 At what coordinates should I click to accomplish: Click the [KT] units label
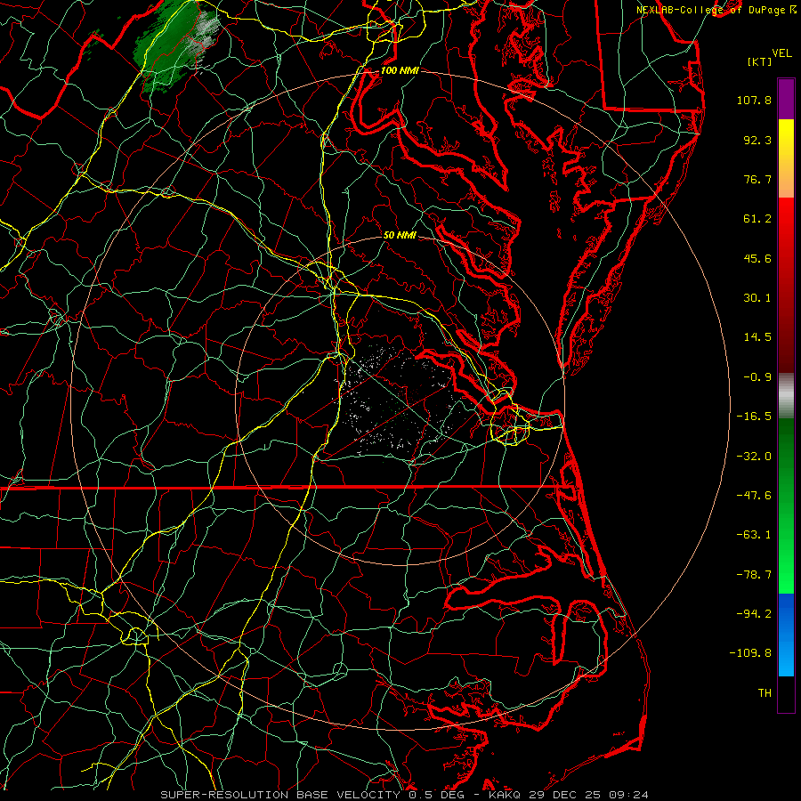[x=760, y=61]
